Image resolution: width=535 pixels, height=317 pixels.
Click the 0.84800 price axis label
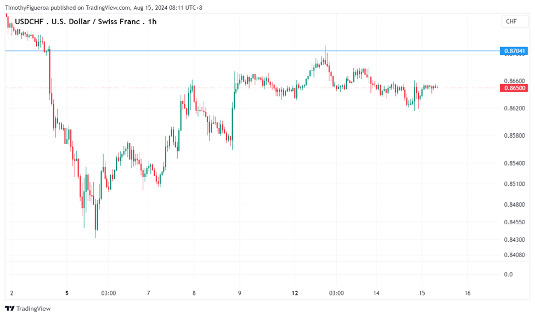(x=515, y=205)
